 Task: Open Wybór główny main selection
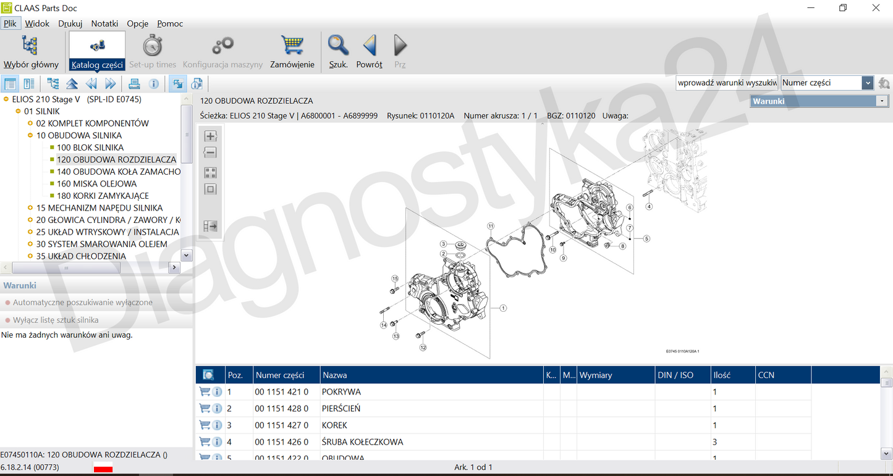30,51
